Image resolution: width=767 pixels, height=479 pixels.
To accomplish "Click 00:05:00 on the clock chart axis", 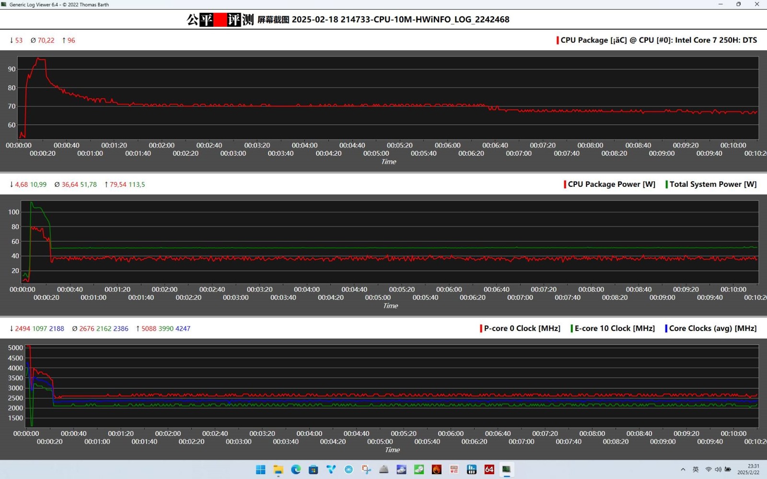I will 380,442.
